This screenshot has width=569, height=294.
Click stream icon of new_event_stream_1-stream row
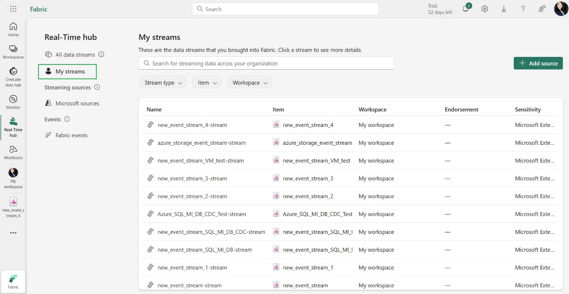coord(150,267)
